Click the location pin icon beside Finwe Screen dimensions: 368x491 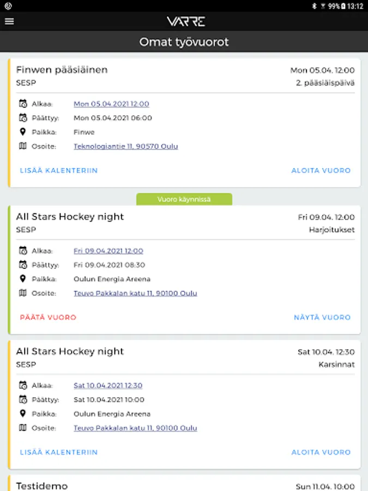(23, 132)
